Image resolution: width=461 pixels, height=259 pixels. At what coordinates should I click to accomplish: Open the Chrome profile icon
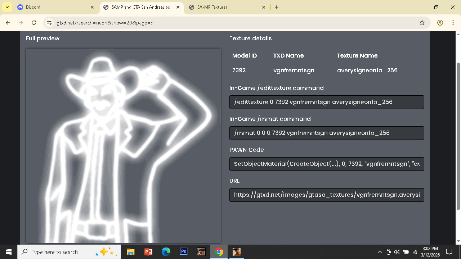(440, 23)
